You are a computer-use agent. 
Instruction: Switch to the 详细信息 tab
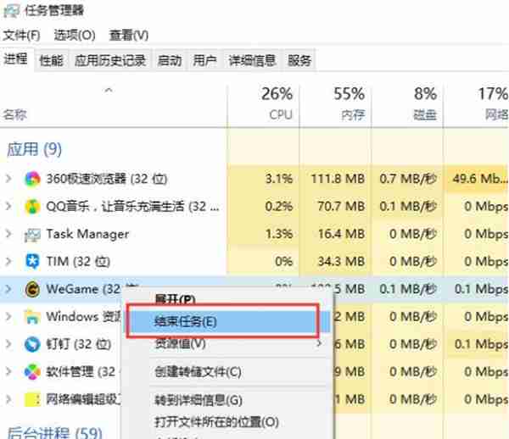[x=252, y=60]
